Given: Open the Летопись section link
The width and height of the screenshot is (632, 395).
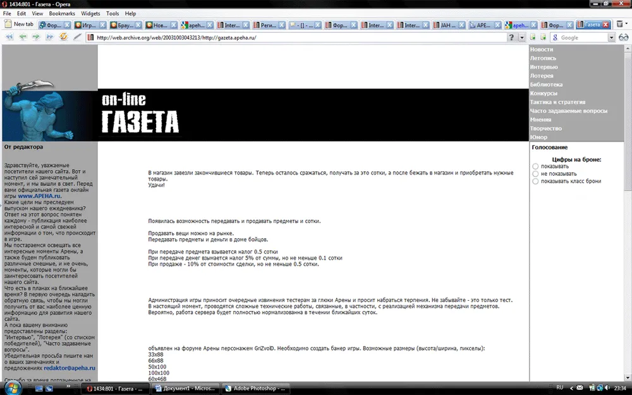Looking at the screenshot, I should [543, 58].
